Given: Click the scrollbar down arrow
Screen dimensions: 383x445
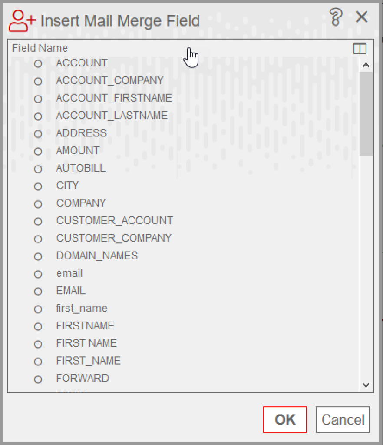Looking at the screenshot, I should click(366, 385).
